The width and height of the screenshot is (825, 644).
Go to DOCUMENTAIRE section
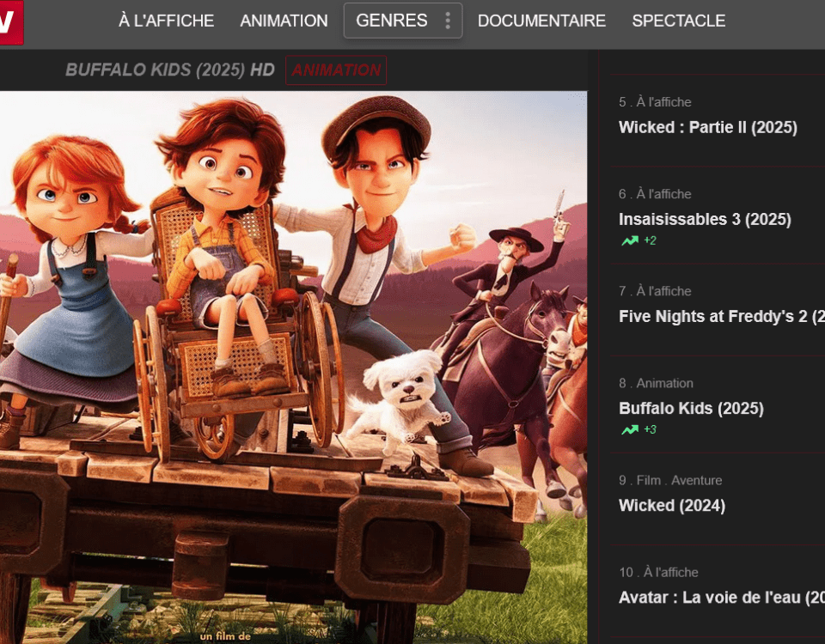click(x=541, y=21)
